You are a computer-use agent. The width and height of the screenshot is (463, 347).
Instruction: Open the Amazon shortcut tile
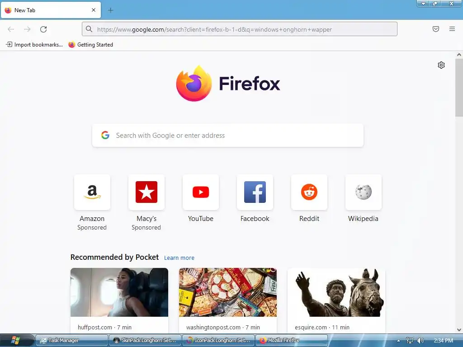[x=92, y=192]
